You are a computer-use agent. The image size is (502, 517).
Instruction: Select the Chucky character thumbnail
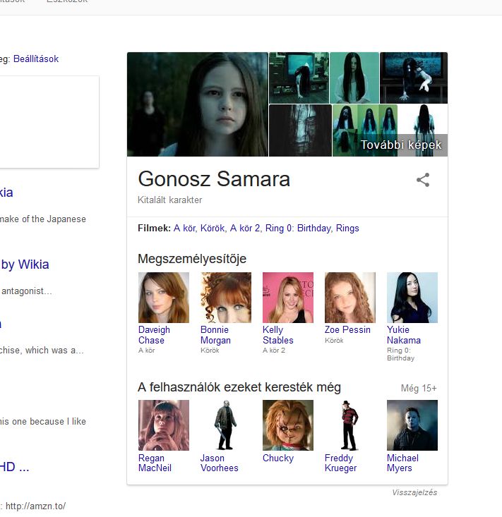288,425
